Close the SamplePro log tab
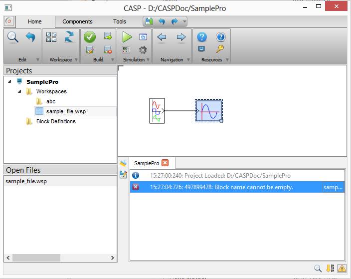Image resolution: width=351 pixels, height=279 pixels. click(166, 163)
